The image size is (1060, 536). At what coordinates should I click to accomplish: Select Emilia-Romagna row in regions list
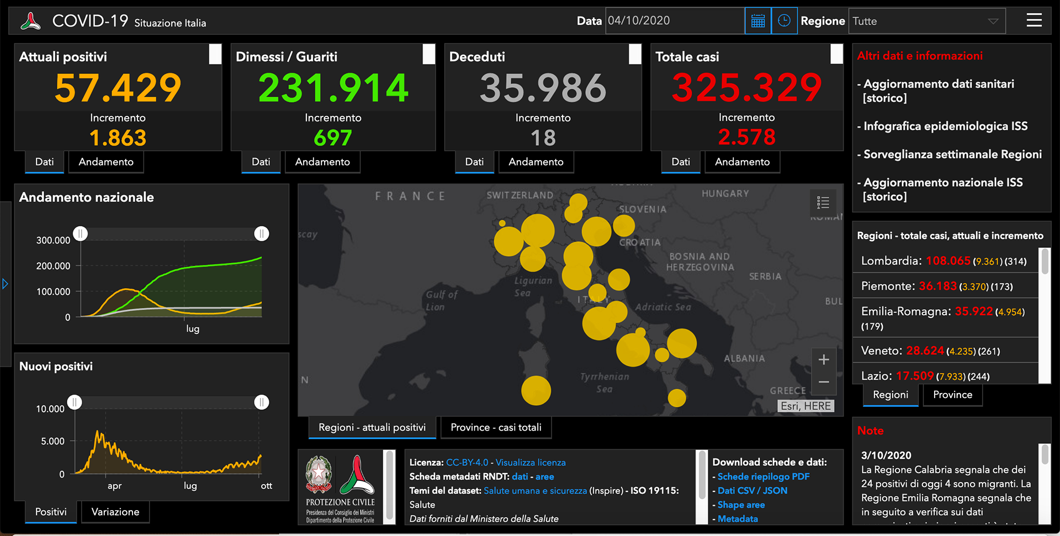tap(946, 318)
